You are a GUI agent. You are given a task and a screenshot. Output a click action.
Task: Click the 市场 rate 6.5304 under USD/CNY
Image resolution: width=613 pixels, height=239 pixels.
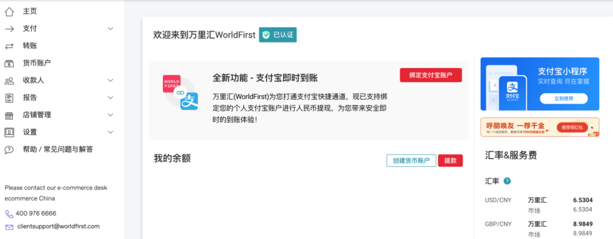click(x=583, y=210)
